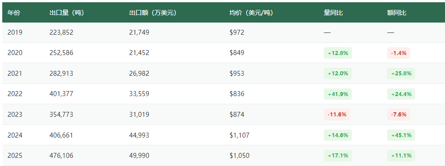
Task: Select the $849 average price cell
Action: pyautogui.click(x=237, y=53)
